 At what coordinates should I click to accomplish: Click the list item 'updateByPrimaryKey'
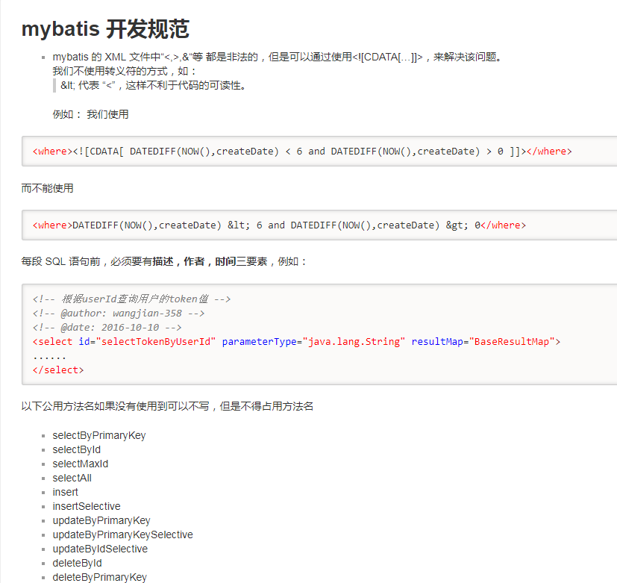click(x=101, y=520)
